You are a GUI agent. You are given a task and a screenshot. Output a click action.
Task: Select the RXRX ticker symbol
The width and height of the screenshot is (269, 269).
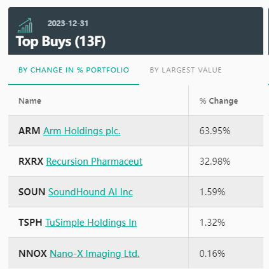[x=31, y=162]
